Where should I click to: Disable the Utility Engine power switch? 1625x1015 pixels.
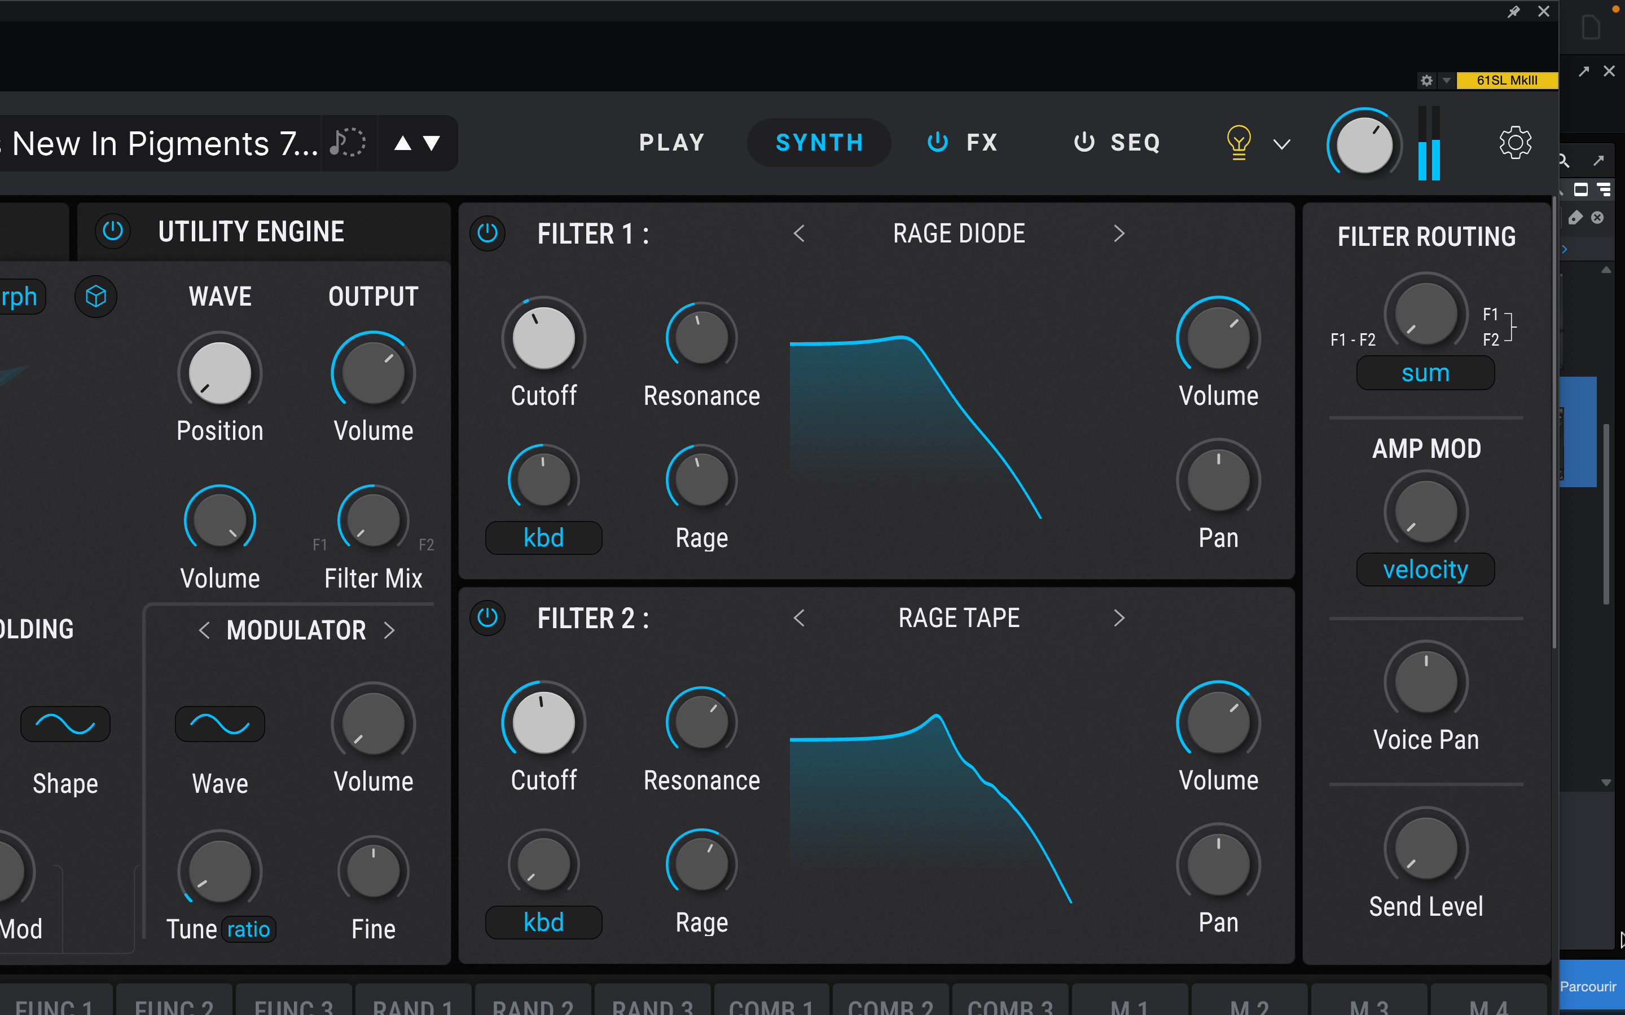click(x=113, y=232)
